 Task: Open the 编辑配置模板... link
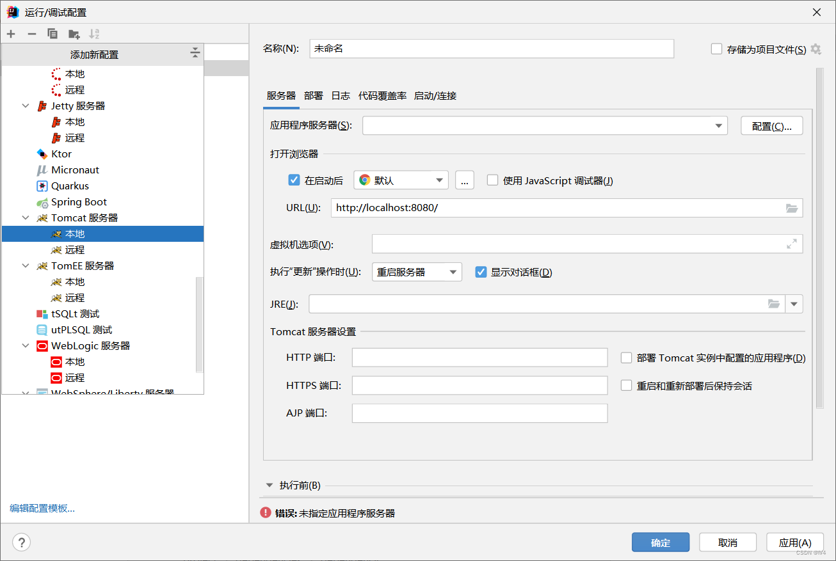click(42, 509)
